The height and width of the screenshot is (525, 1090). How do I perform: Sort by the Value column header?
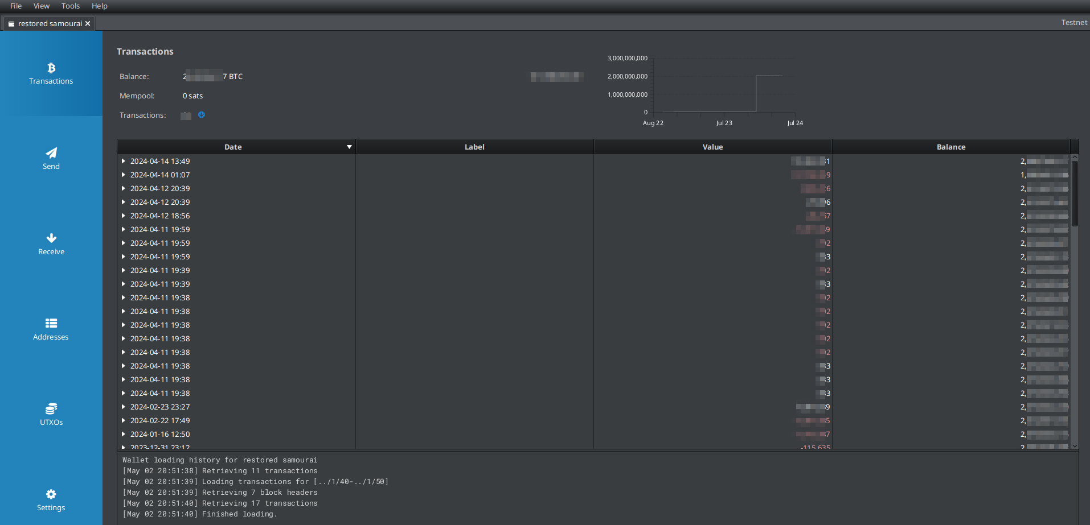coord(712,147)
